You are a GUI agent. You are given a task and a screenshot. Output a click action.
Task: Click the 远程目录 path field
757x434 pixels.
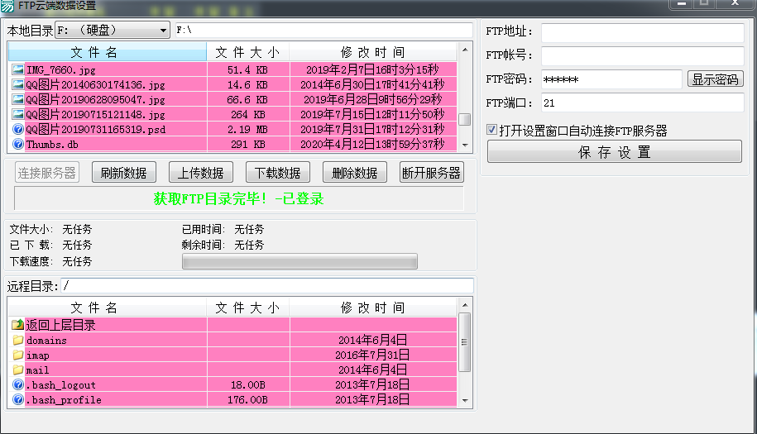point(267,285)
